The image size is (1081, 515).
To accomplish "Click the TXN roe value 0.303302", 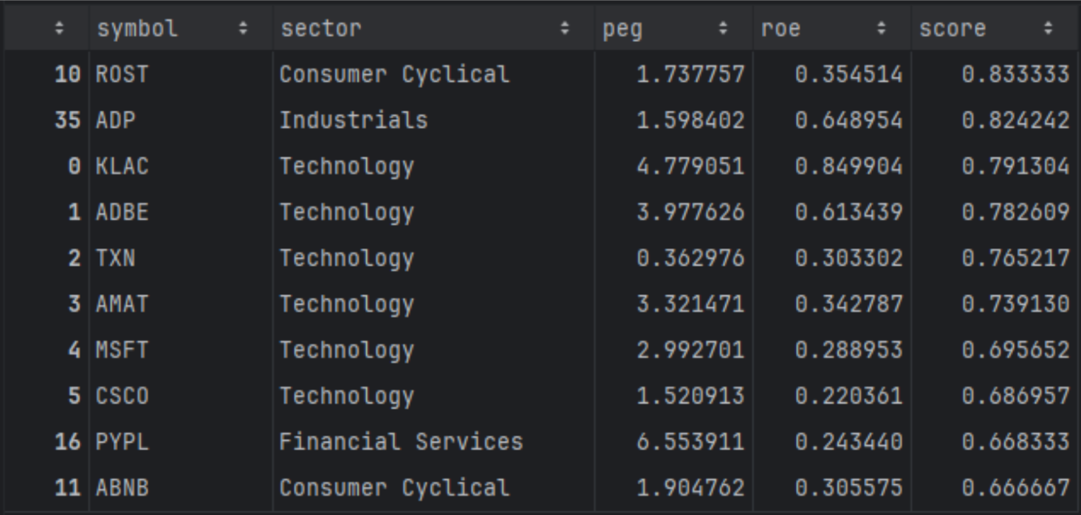I will tap(849, 257).
